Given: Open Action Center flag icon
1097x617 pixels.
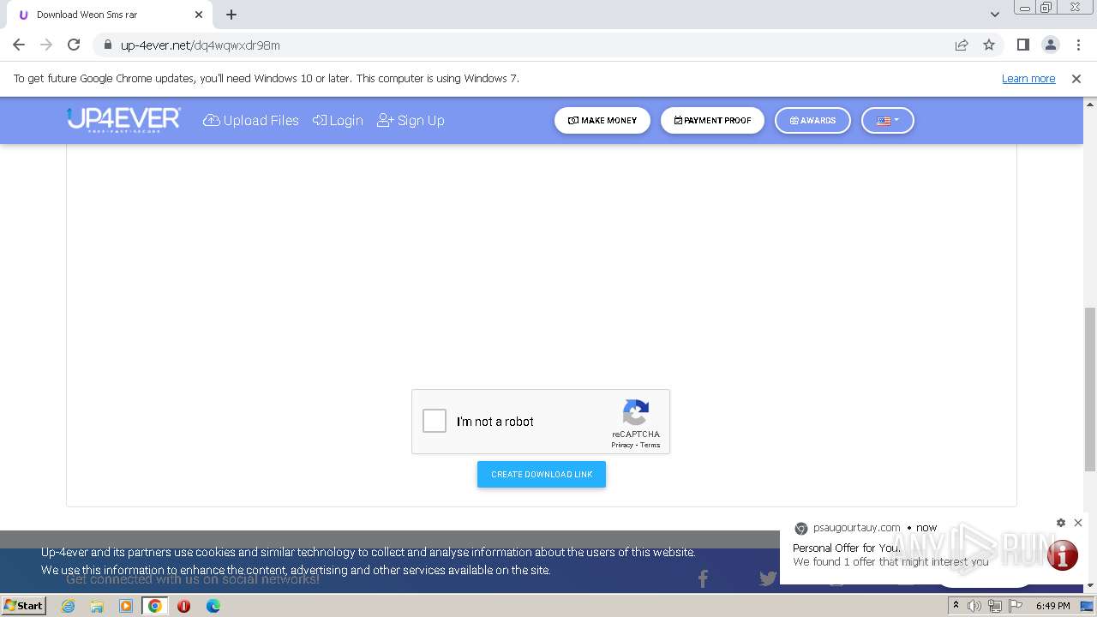Looking at the screenshot, I should tap(1016, 606).
